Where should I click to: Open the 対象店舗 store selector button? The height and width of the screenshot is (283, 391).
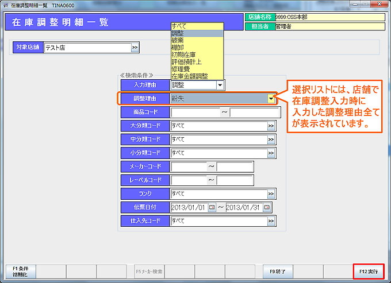point(135,48)
